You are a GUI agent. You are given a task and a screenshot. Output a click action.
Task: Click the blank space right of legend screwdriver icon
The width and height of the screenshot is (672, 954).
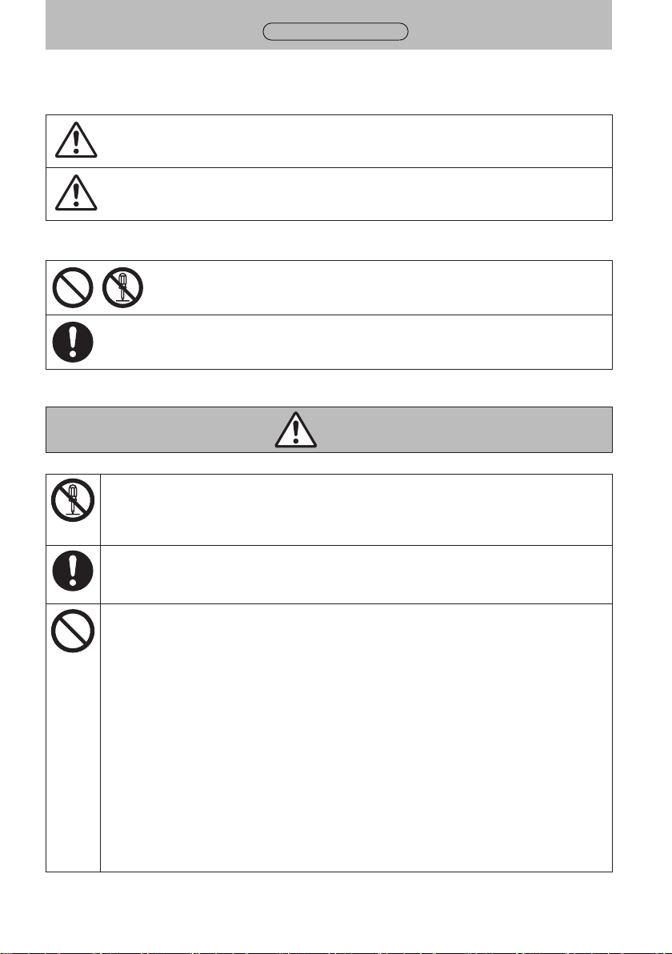378,288
